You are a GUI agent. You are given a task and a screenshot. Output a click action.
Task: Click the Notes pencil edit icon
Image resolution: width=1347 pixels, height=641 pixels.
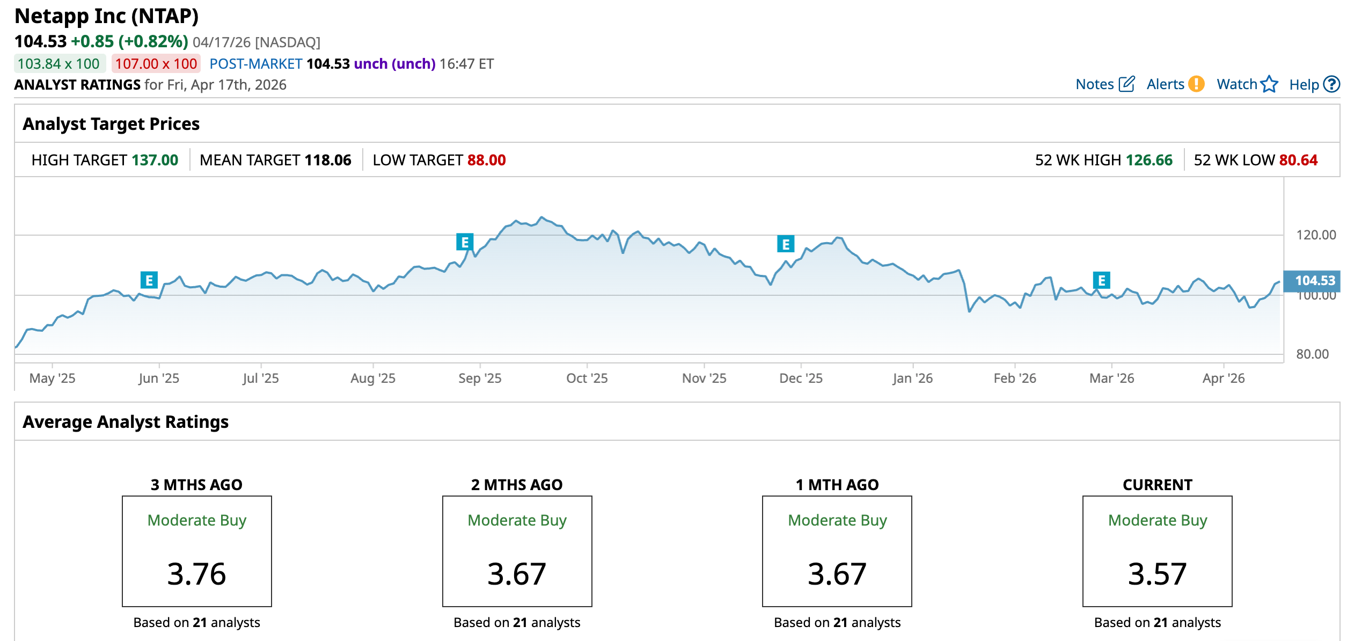[1126, 84]
